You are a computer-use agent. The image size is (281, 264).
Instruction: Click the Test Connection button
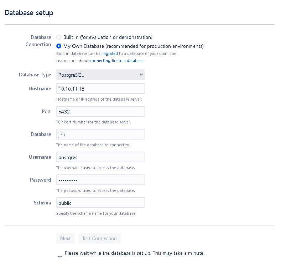click(x=99, y=238)
